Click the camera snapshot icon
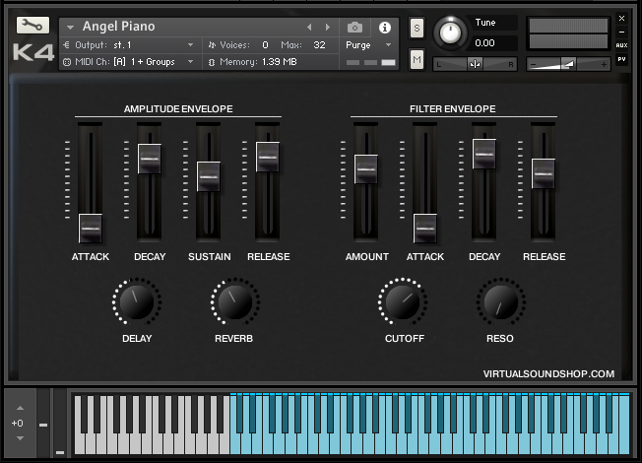642x463 pixels. 354,28
